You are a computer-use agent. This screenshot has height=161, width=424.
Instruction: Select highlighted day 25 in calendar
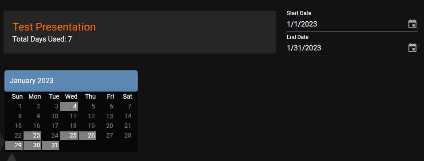(69, 135)
